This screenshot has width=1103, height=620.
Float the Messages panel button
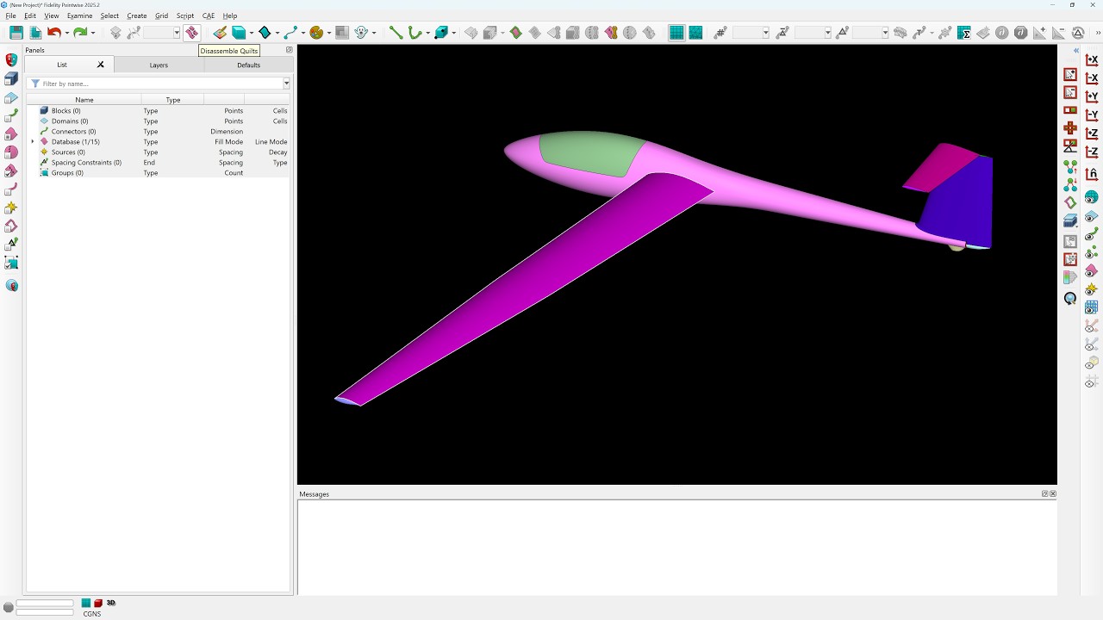coord(1044,494)
